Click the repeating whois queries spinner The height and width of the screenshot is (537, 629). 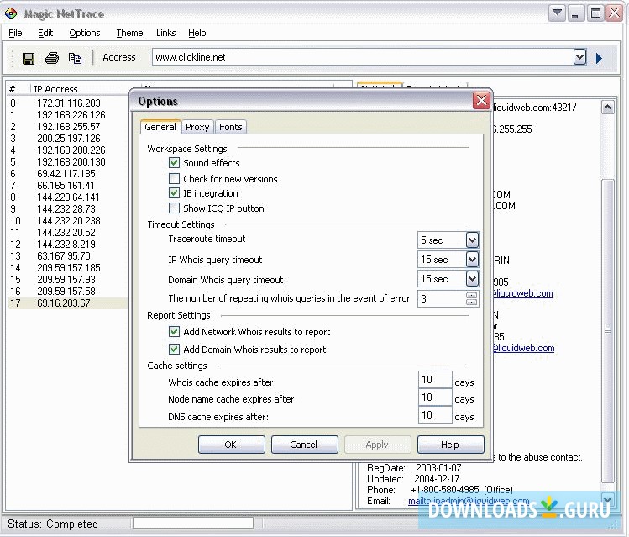(471, 298)
